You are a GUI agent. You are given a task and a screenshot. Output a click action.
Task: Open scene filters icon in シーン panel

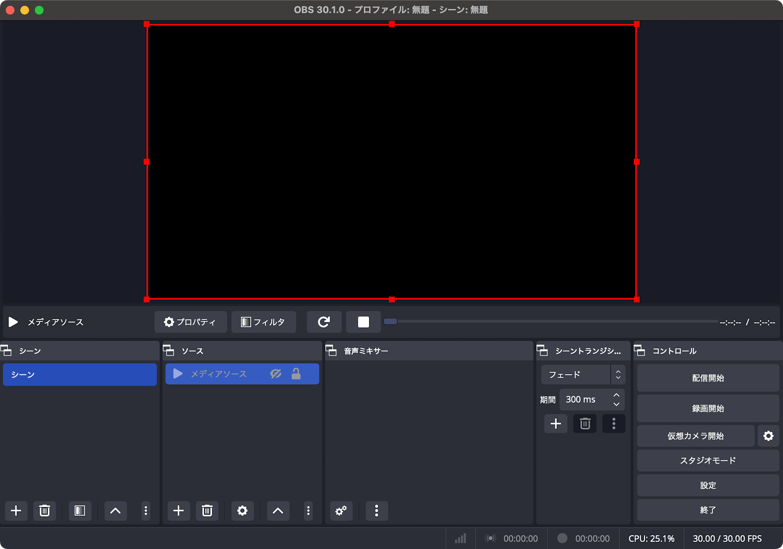[x=80, y=511]
